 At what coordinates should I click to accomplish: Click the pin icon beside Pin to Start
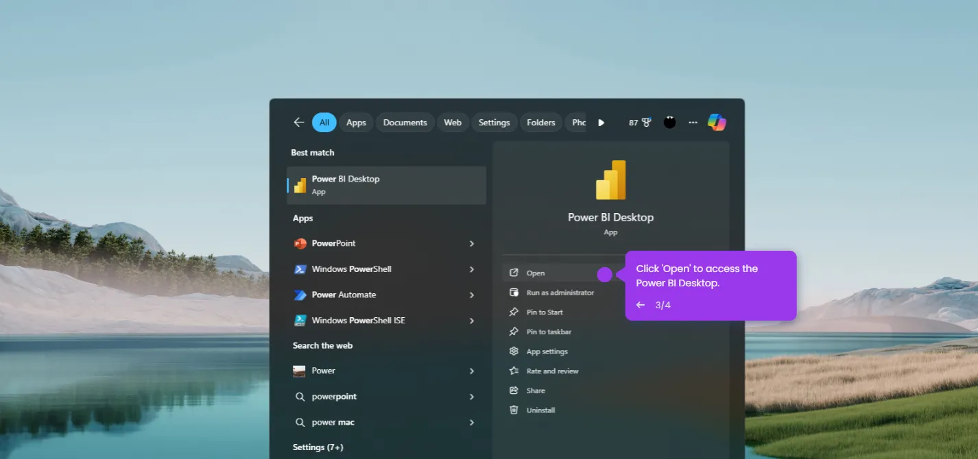514,312
